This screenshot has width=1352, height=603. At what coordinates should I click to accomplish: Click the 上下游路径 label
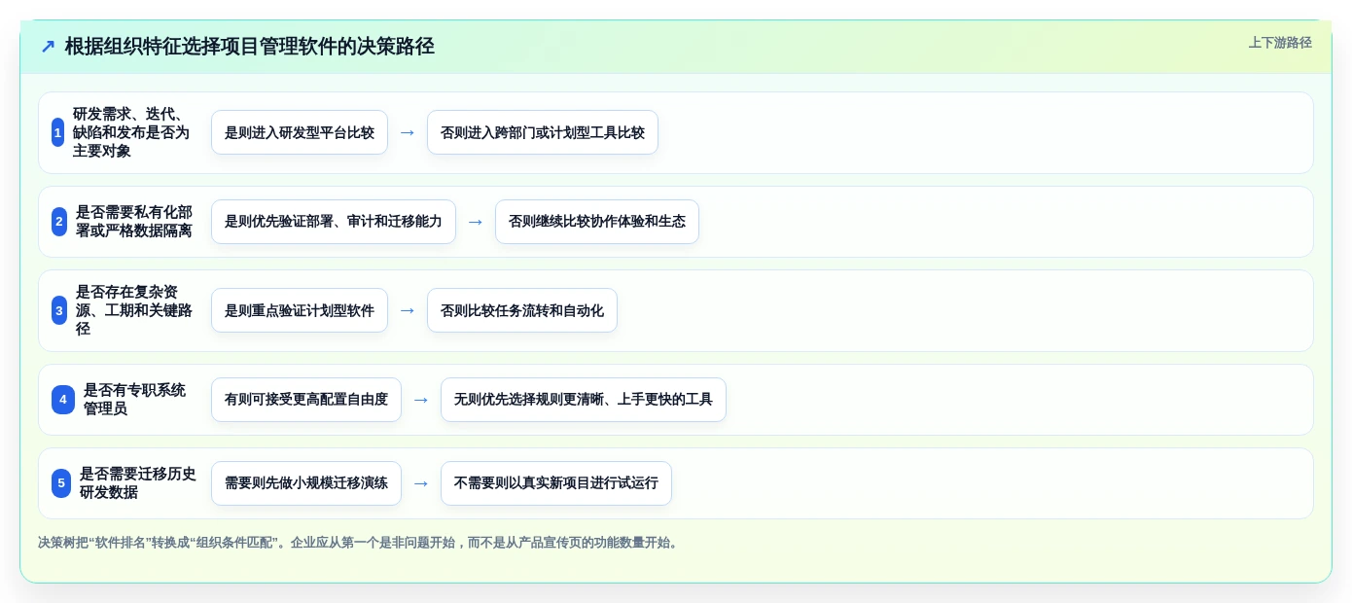(x=1280, y=43)
